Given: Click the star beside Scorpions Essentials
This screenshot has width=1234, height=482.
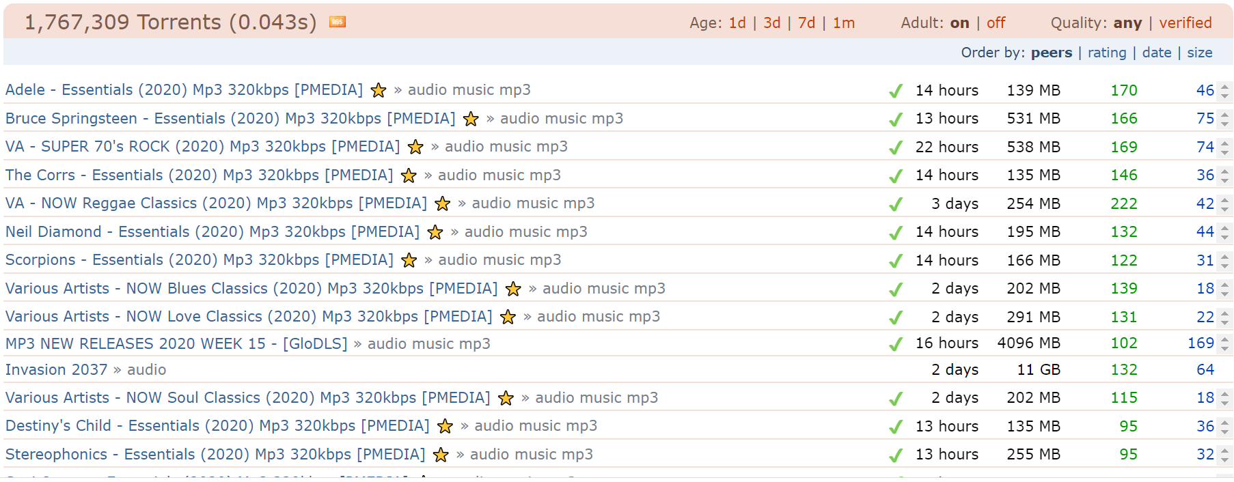Looking at the screenshot, I should [x=409, y=260].
